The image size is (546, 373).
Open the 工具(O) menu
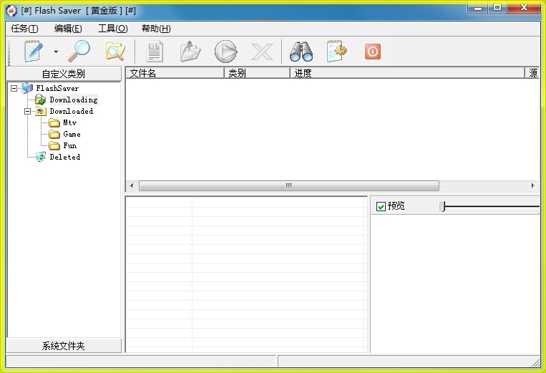point(113,29)
